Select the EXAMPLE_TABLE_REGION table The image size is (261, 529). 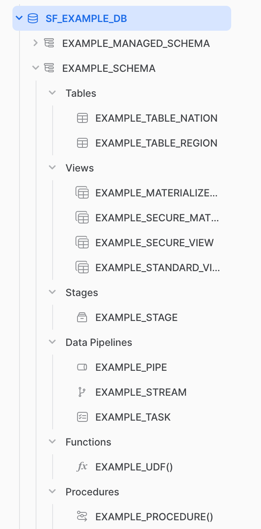pyautogui.click(x=156, y=143)
